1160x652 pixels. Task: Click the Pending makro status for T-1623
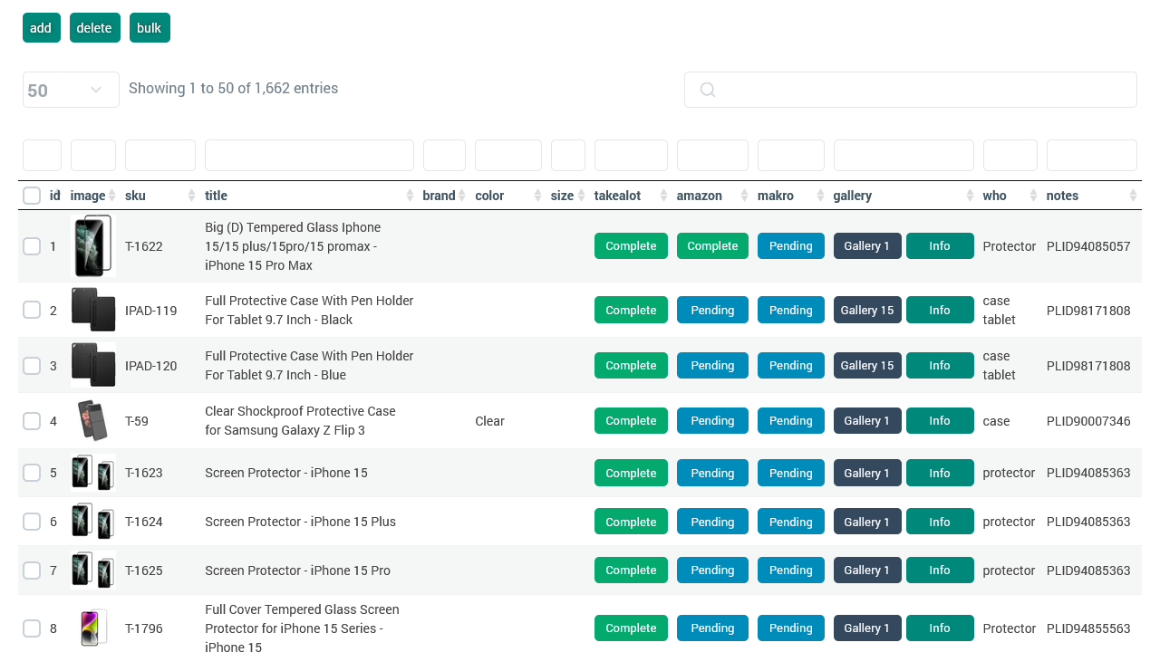(x=790, y=472)
